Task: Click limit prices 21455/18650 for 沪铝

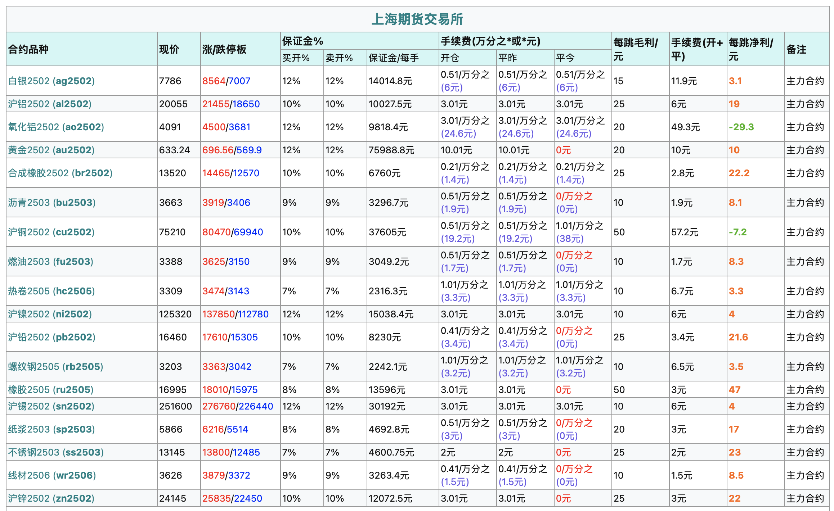Action: (x=231, y=104)
